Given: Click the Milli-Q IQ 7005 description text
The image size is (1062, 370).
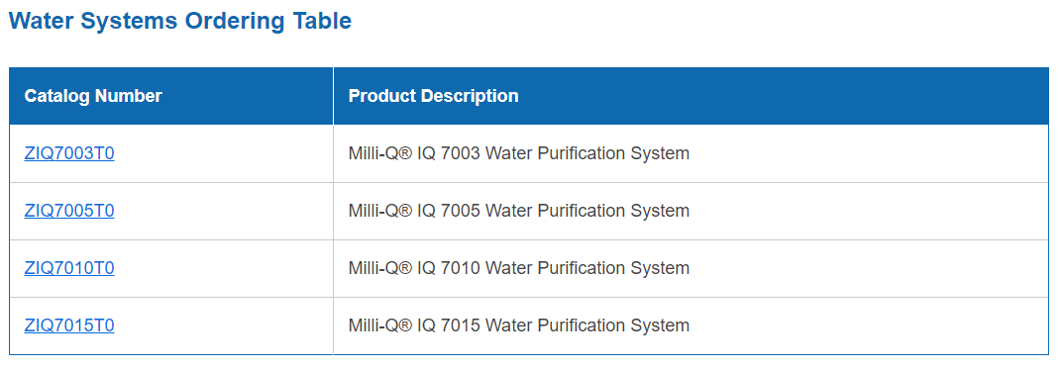Looking at the screenshot, I should click(519, 211).
